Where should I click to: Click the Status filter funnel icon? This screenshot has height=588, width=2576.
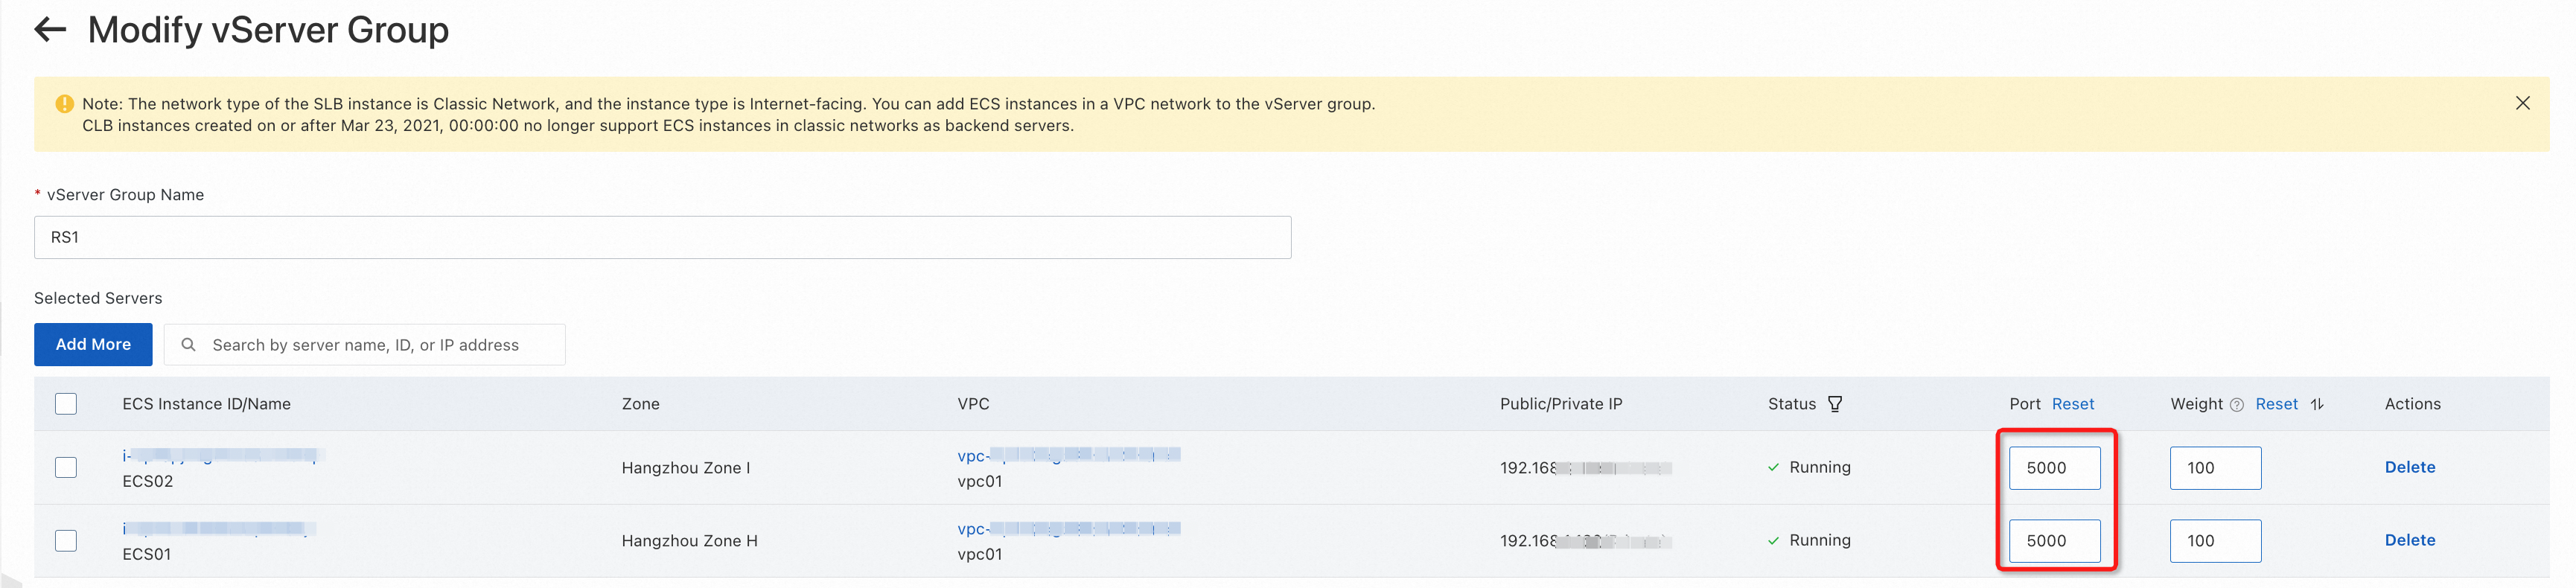click(x=1834, y=404)
